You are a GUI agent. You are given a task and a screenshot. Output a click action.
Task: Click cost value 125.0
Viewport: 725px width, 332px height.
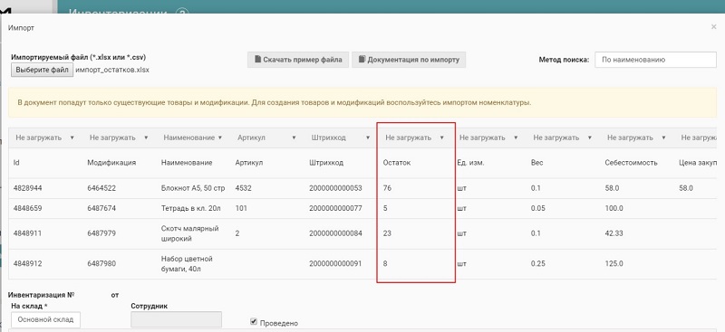click(614, 263)
